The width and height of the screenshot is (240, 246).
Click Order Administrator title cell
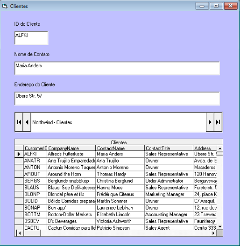coord(169,181)
